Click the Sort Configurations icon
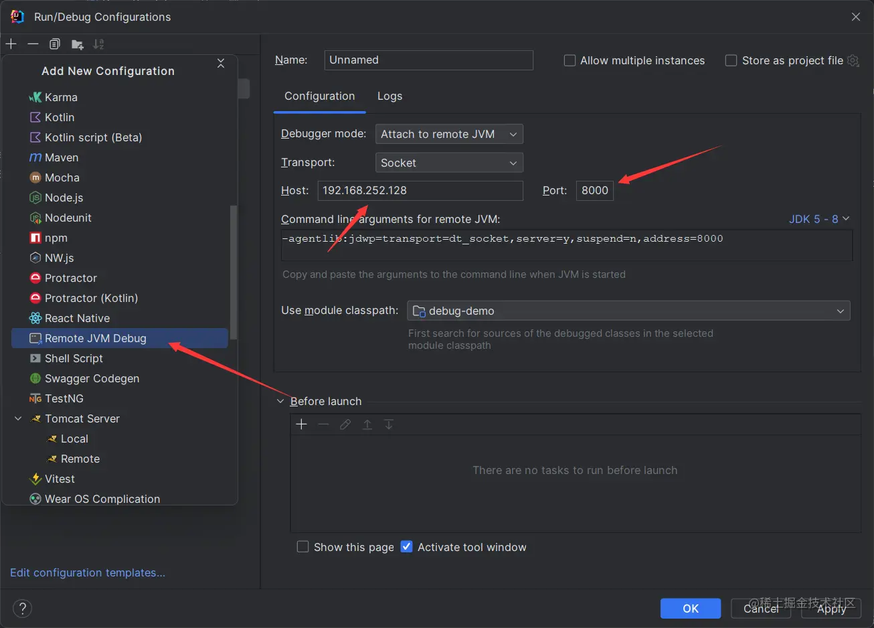 click(x=98, y=44)
